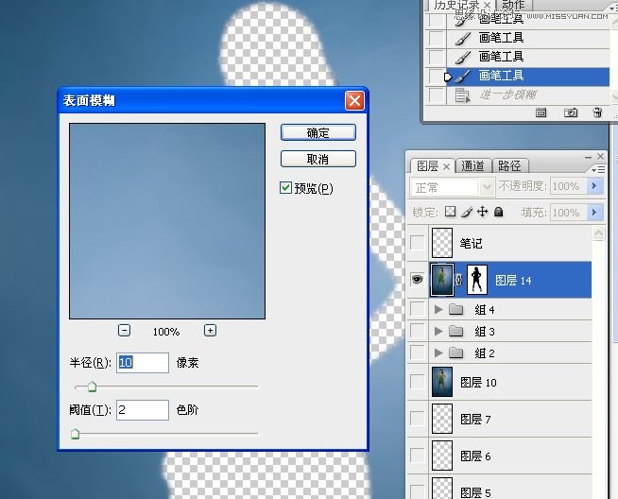This screenshot has width=618, height=499.
Task: Select the 图层 10 thumbnail
Action: pyautogui.click(x=442, y=382)
